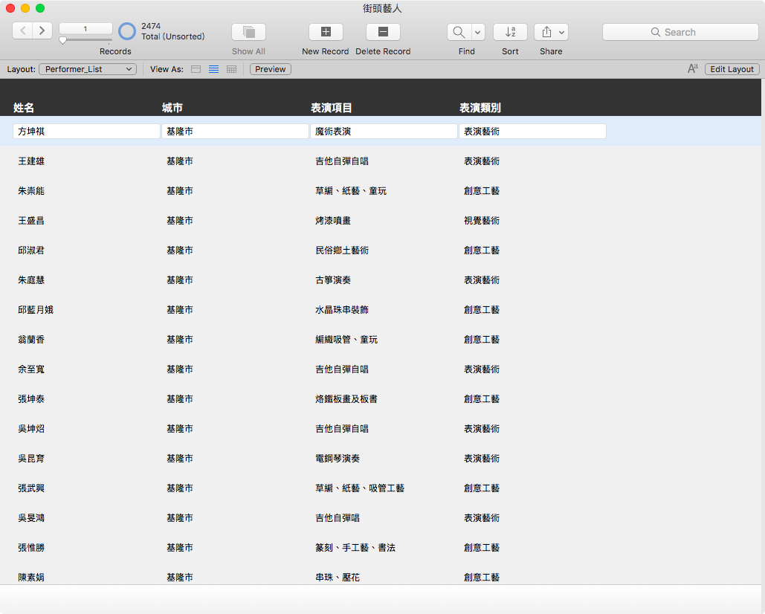
Task: Click 吉他自彈唱 in 吳旻鴻 row
Action: pyautogui.click(x=338, y=518)
